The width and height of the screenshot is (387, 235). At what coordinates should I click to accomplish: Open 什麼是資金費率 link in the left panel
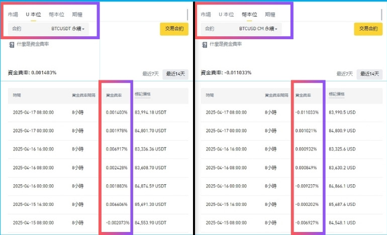[33, 45]
